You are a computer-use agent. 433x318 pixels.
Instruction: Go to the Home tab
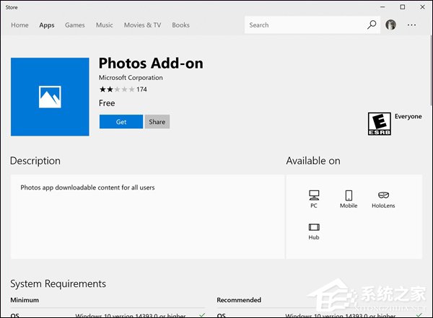click(x=19, y=25)
